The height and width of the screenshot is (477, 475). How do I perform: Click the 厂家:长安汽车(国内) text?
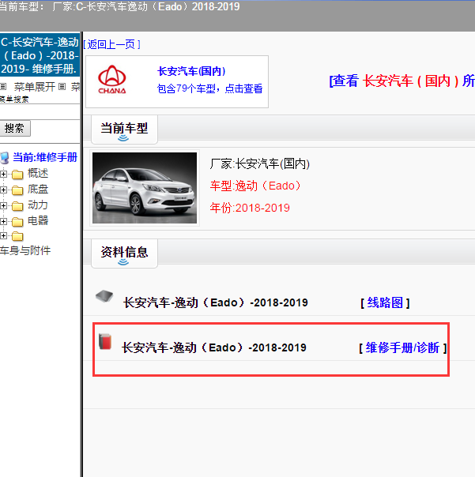[260, 164]
